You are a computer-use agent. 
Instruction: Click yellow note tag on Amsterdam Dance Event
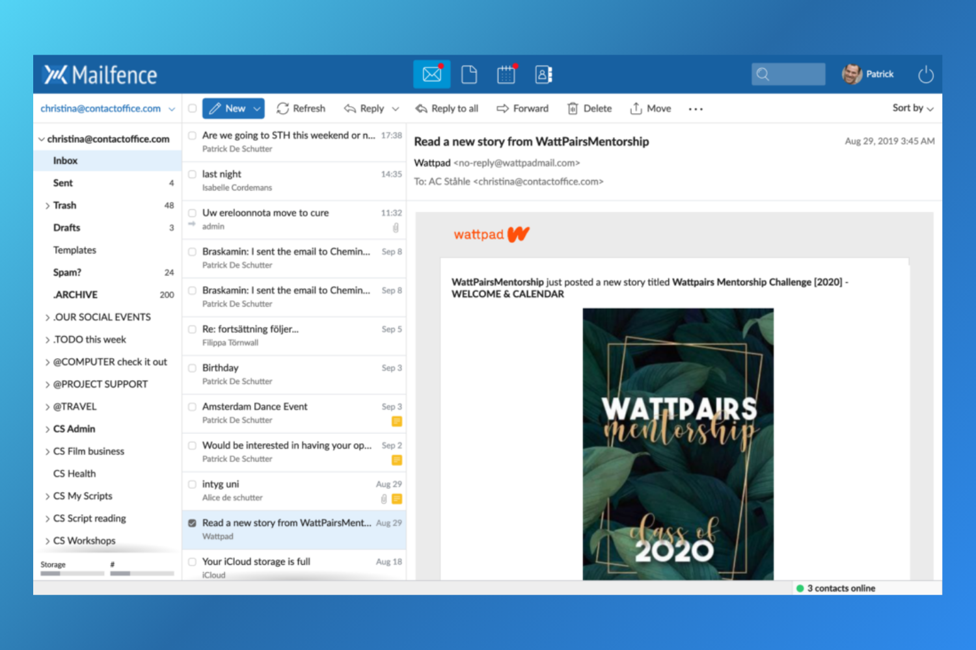397,421
